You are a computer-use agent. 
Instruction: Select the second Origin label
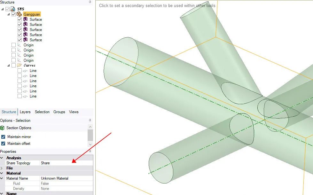pos(28,50)
